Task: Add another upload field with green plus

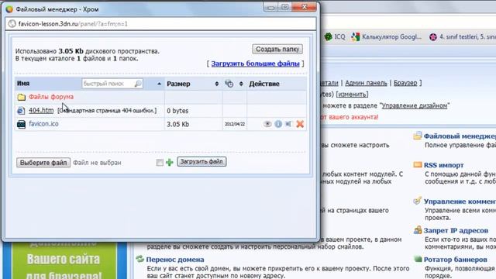Action: pyautogui.click(x=169, y=163)
